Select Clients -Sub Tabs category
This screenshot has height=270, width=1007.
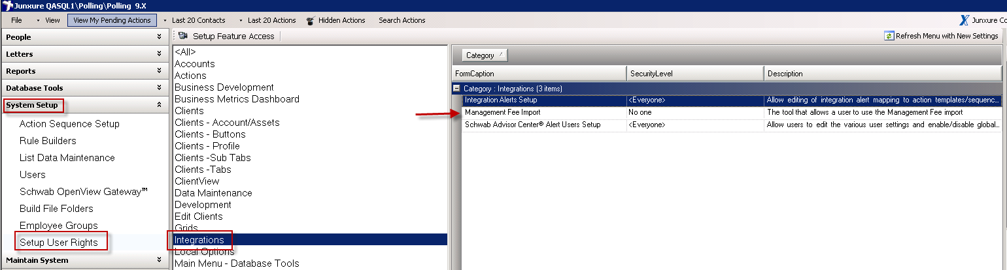[310, 158]
